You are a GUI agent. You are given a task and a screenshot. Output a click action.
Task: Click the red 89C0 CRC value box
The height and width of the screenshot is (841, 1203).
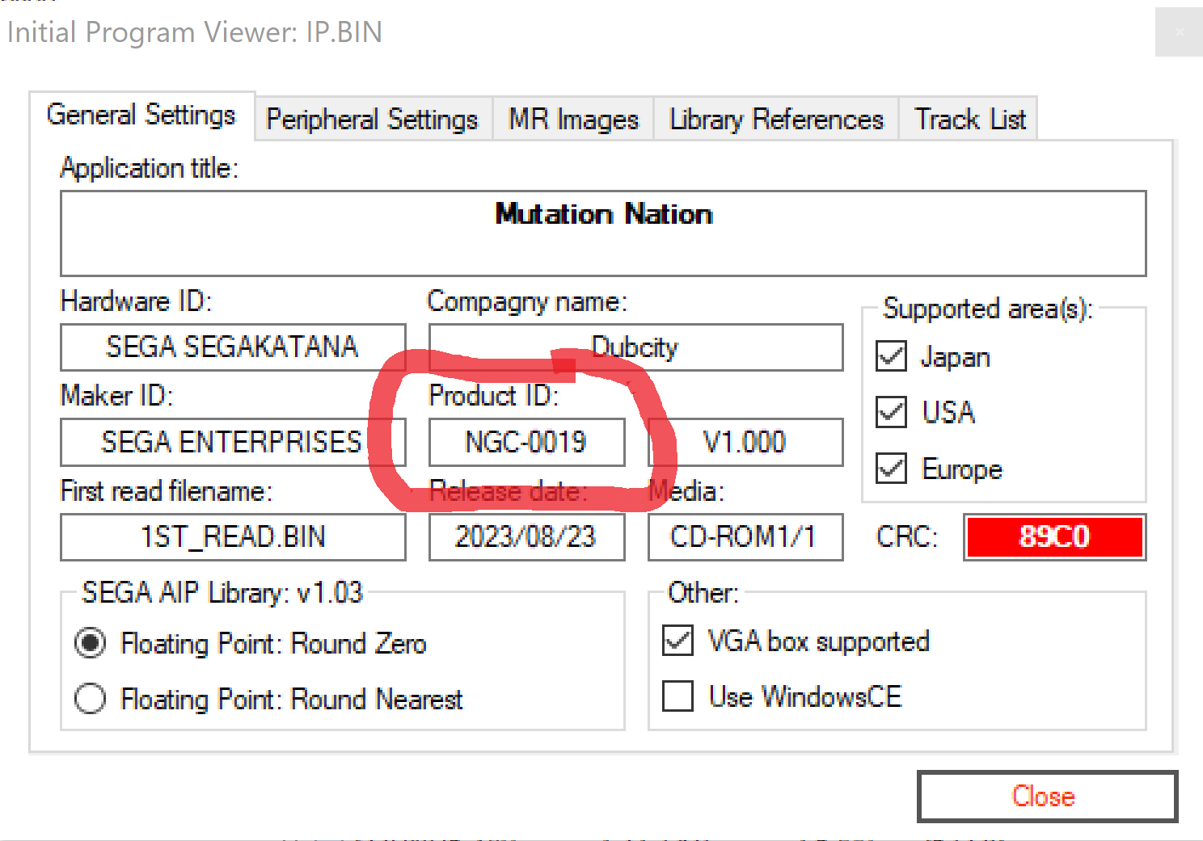[x=1055, y=537]
